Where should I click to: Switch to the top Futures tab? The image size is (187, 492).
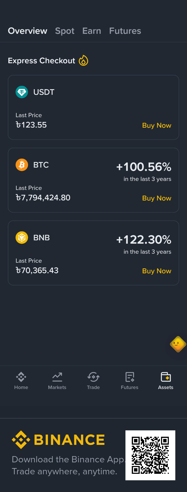click(125, 31)
